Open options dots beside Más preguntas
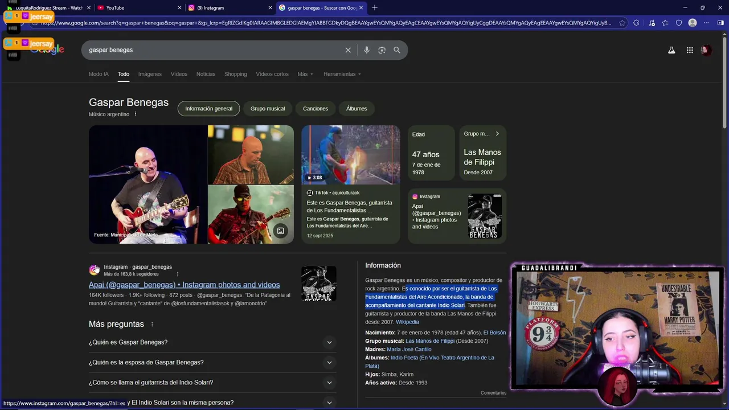The image size is (729, 410). coord(152,324)
